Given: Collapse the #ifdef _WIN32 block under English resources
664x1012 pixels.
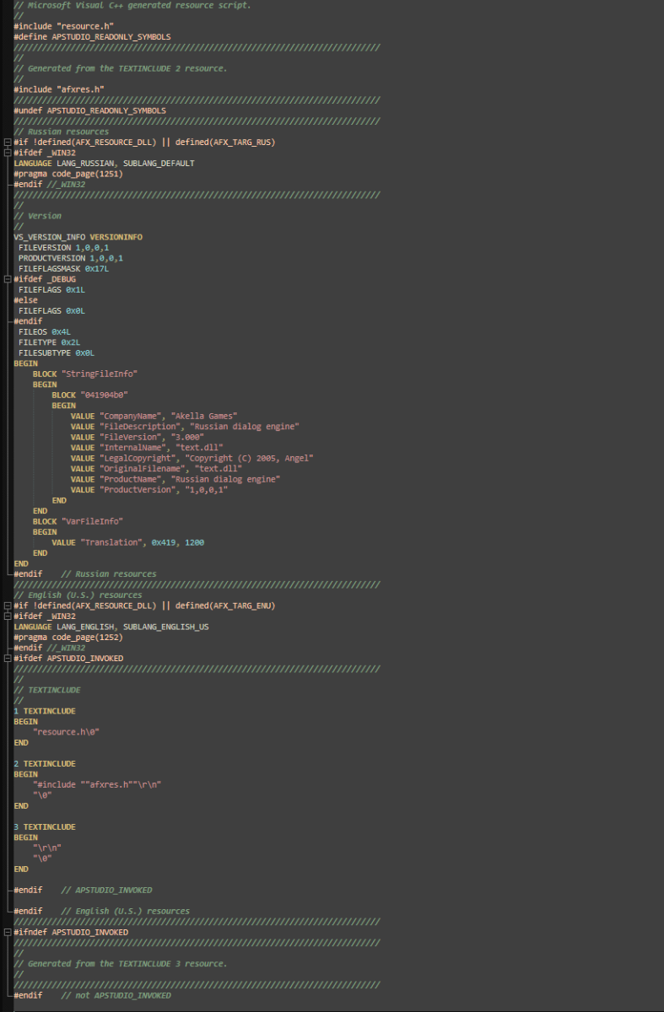Looking at the screenshot, I should click(x=8, y=616).
